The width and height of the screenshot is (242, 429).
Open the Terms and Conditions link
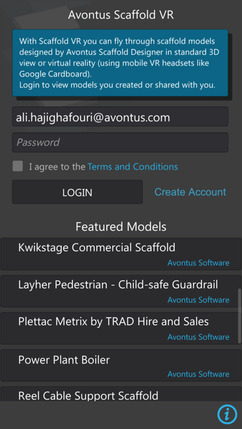coord(133,166)
